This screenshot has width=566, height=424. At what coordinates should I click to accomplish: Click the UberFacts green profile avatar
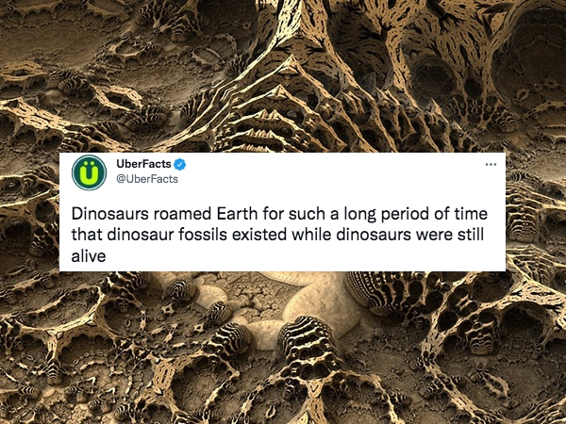(90, 172)
